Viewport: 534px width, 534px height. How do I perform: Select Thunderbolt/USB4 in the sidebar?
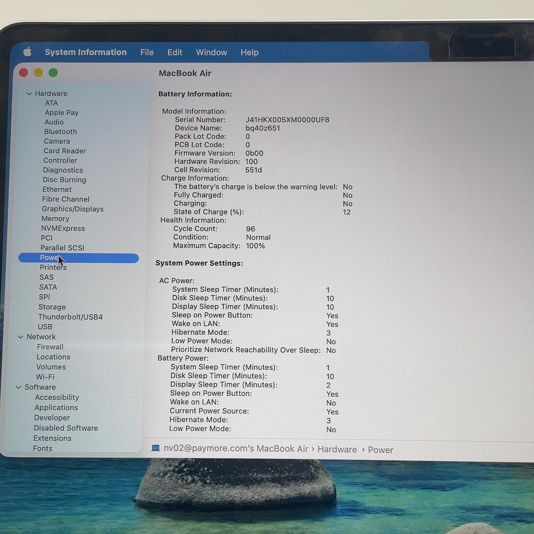pos(70,317)
